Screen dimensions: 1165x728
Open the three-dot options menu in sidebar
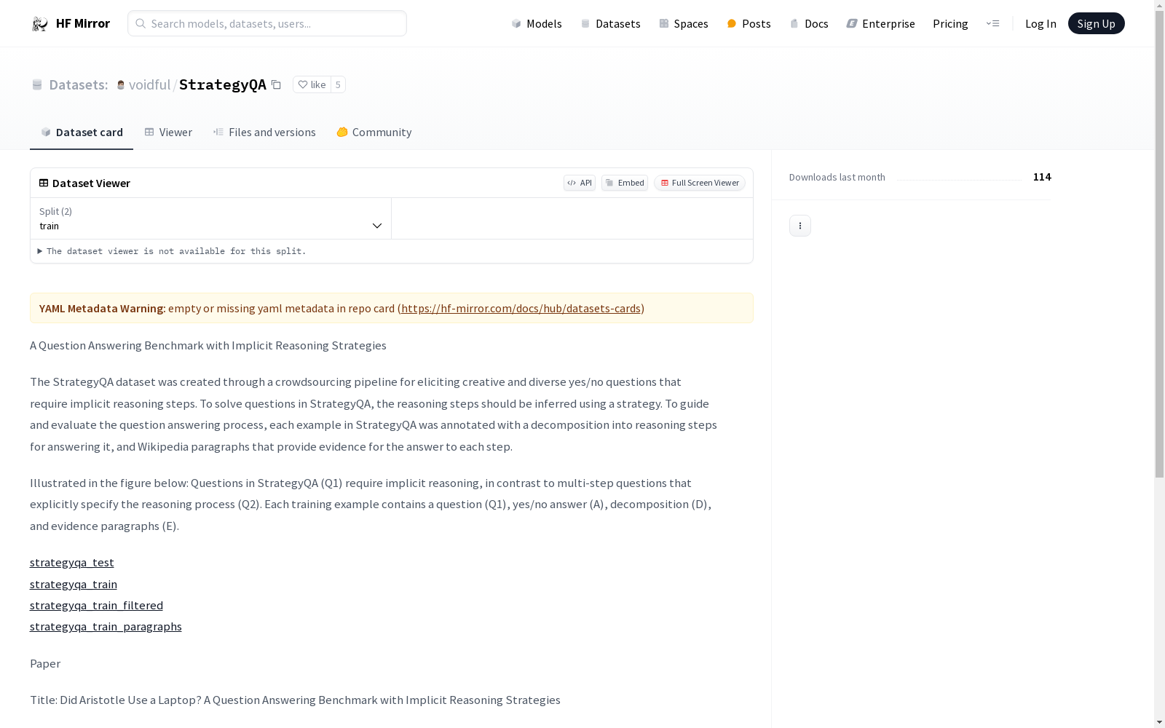pos(799,226)
